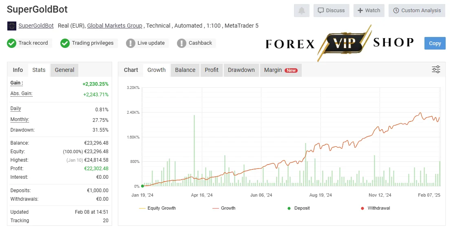Select the Info tab
This screenshot has width=453, height=234.
point(18,70)
